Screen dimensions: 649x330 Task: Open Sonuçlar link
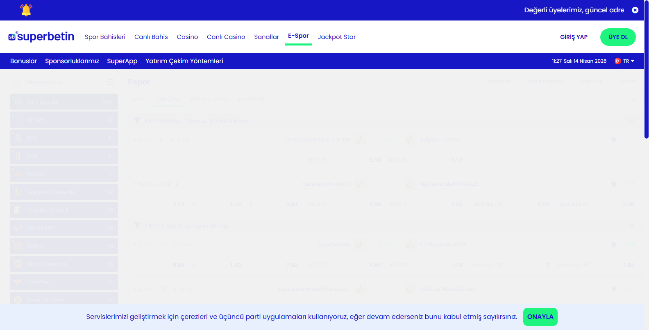tap(590, 82)
